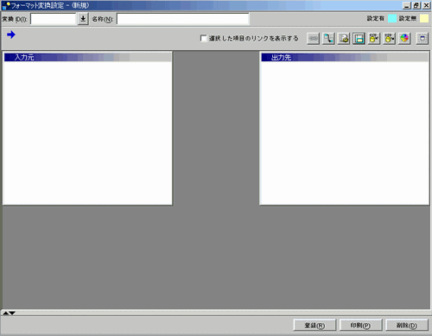Click the cyan split-pane layout icon
The width and height of the screenshot is (432, 336).
pyautogui.click(x=359, y=38)
